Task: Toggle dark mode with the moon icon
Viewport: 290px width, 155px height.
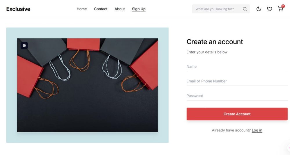Action: tap(259, 9)
